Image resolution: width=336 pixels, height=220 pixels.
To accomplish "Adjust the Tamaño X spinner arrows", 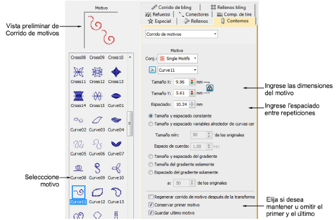I will (x=192, y=82).
